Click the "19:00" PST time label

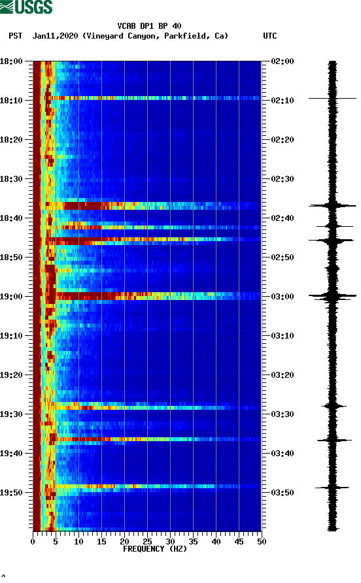(11, 297)
